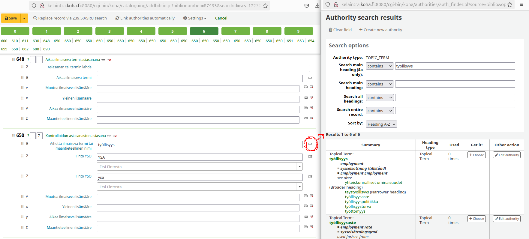Open the Firefox downloads panel
Image resolution: width=529 pixels, height=239 pixels.
point(317,6)
